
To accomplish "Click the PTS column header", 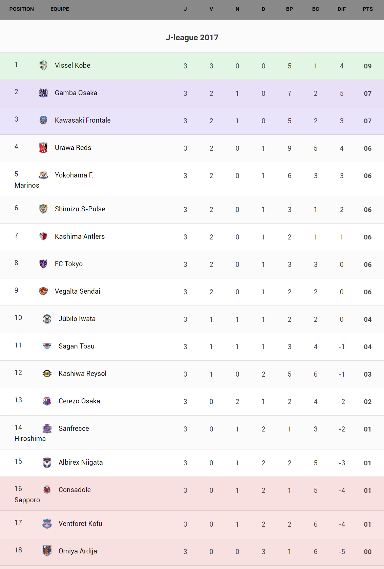I will pos(367,9).
